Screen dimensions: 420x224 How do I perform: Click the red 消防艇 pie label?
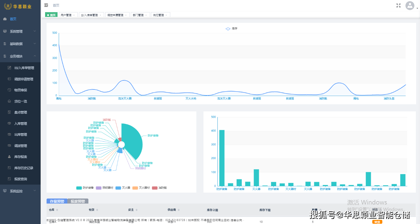click(107, 120)
